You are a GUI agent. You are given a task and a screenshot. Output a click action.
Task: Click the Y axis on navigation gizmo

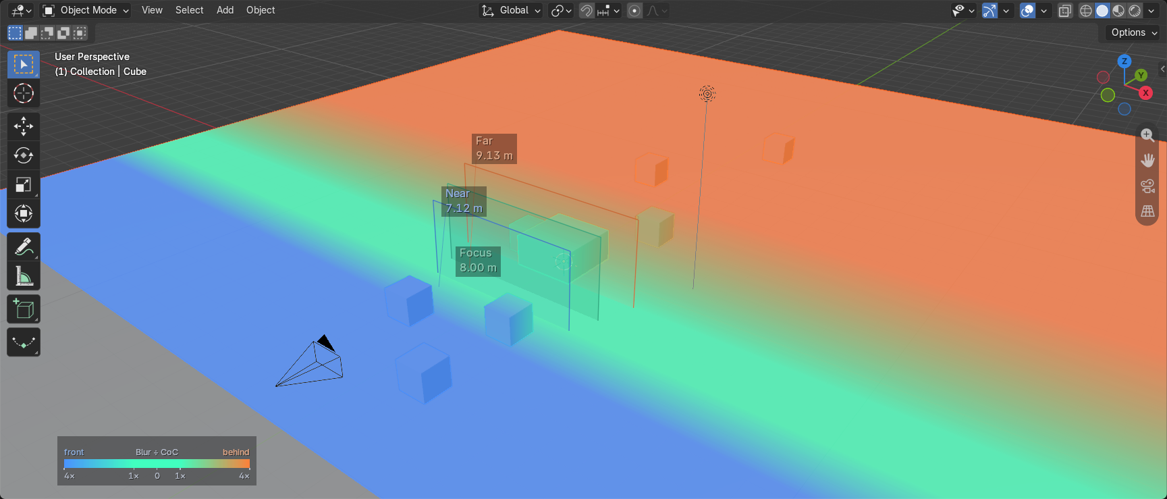point(1141,75)
